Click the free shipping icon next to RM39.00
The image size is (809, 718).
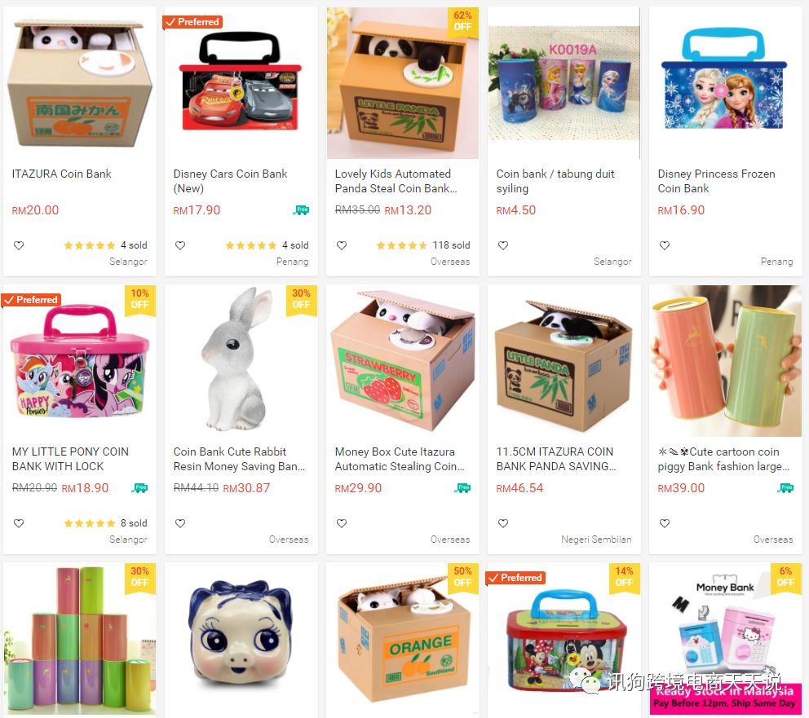786,487
